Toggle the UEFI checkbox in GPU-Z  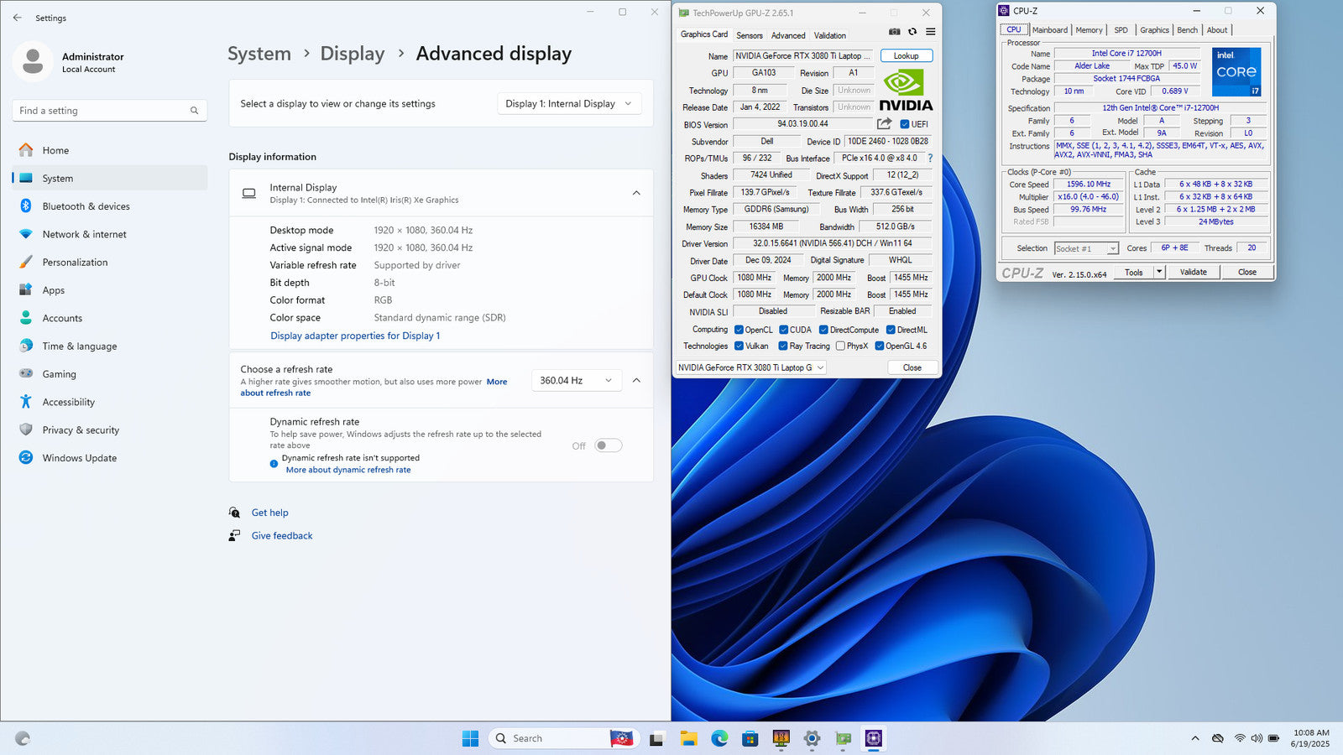tap(905, 124)
